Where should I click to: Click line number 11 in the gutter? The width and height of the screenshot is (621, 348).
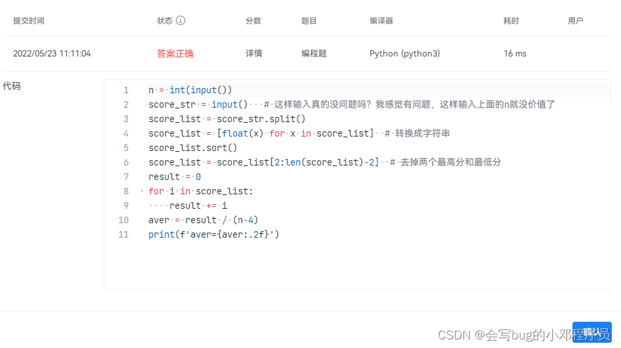point(123,234)
